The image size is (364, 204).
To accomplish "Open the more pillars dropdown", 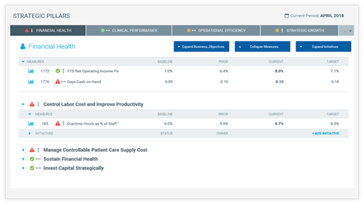I will [346, 31].
